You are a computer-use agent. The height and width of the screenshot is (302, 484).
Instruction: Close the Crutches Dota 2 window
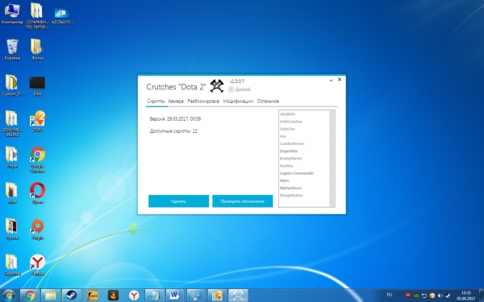pyautogui.click(x=340, y=80)
